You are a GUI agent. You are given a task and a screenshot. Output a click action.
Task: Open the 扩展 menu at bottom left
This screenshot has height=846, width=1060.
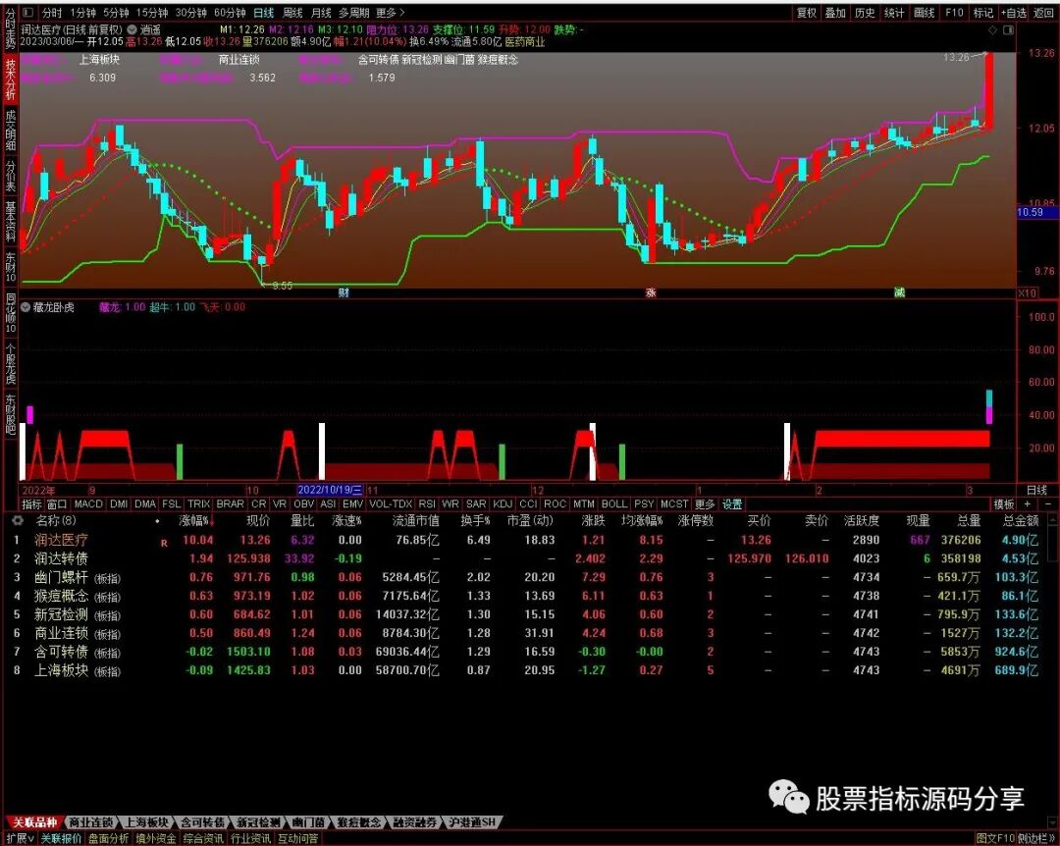21,838
